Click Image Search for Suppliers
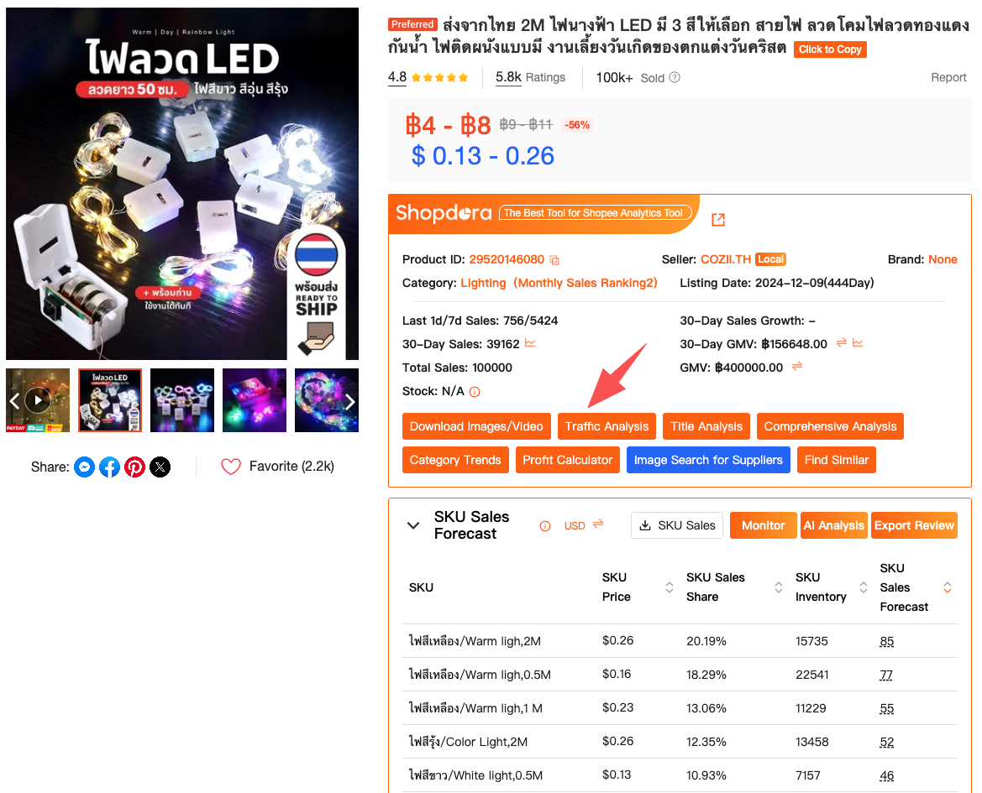 tap(708, 461)
